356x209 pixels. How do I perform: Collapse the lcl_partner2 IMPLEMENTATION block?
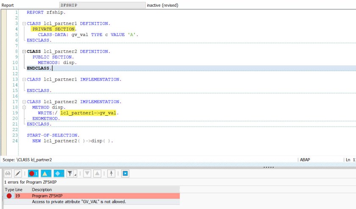tap(24, 102)
